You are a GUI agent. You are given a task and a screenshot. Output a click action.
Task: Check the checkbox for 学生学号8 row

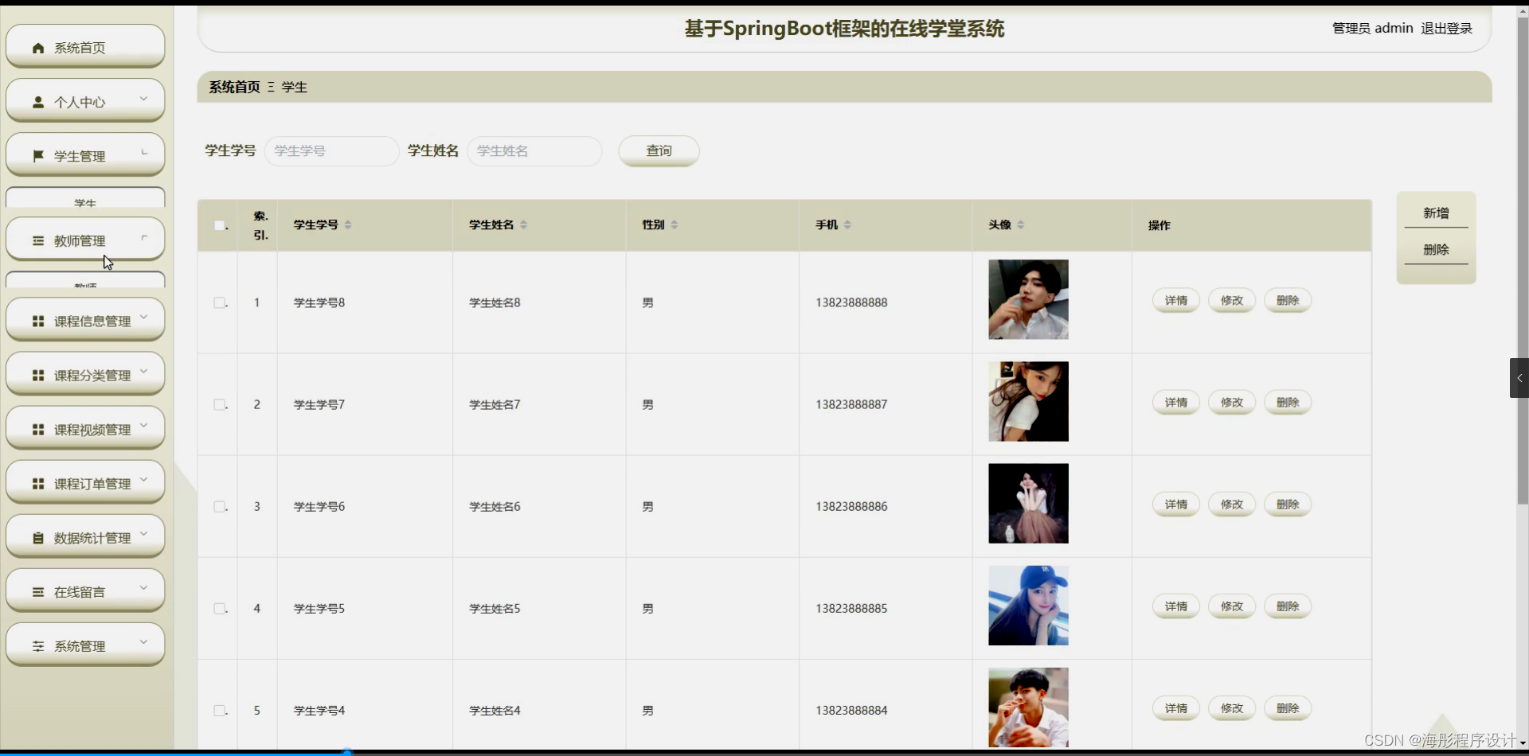pyautogui.click(x=219, y=302)
